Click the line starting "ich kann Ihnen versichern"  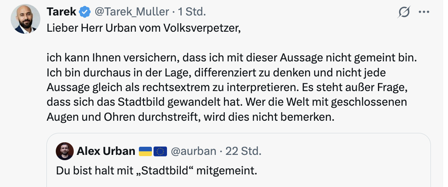pyautogui.click(x=232, y=58)
